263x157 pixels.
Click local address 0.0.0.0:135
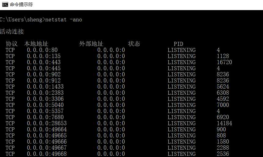[x=44, y=56]
